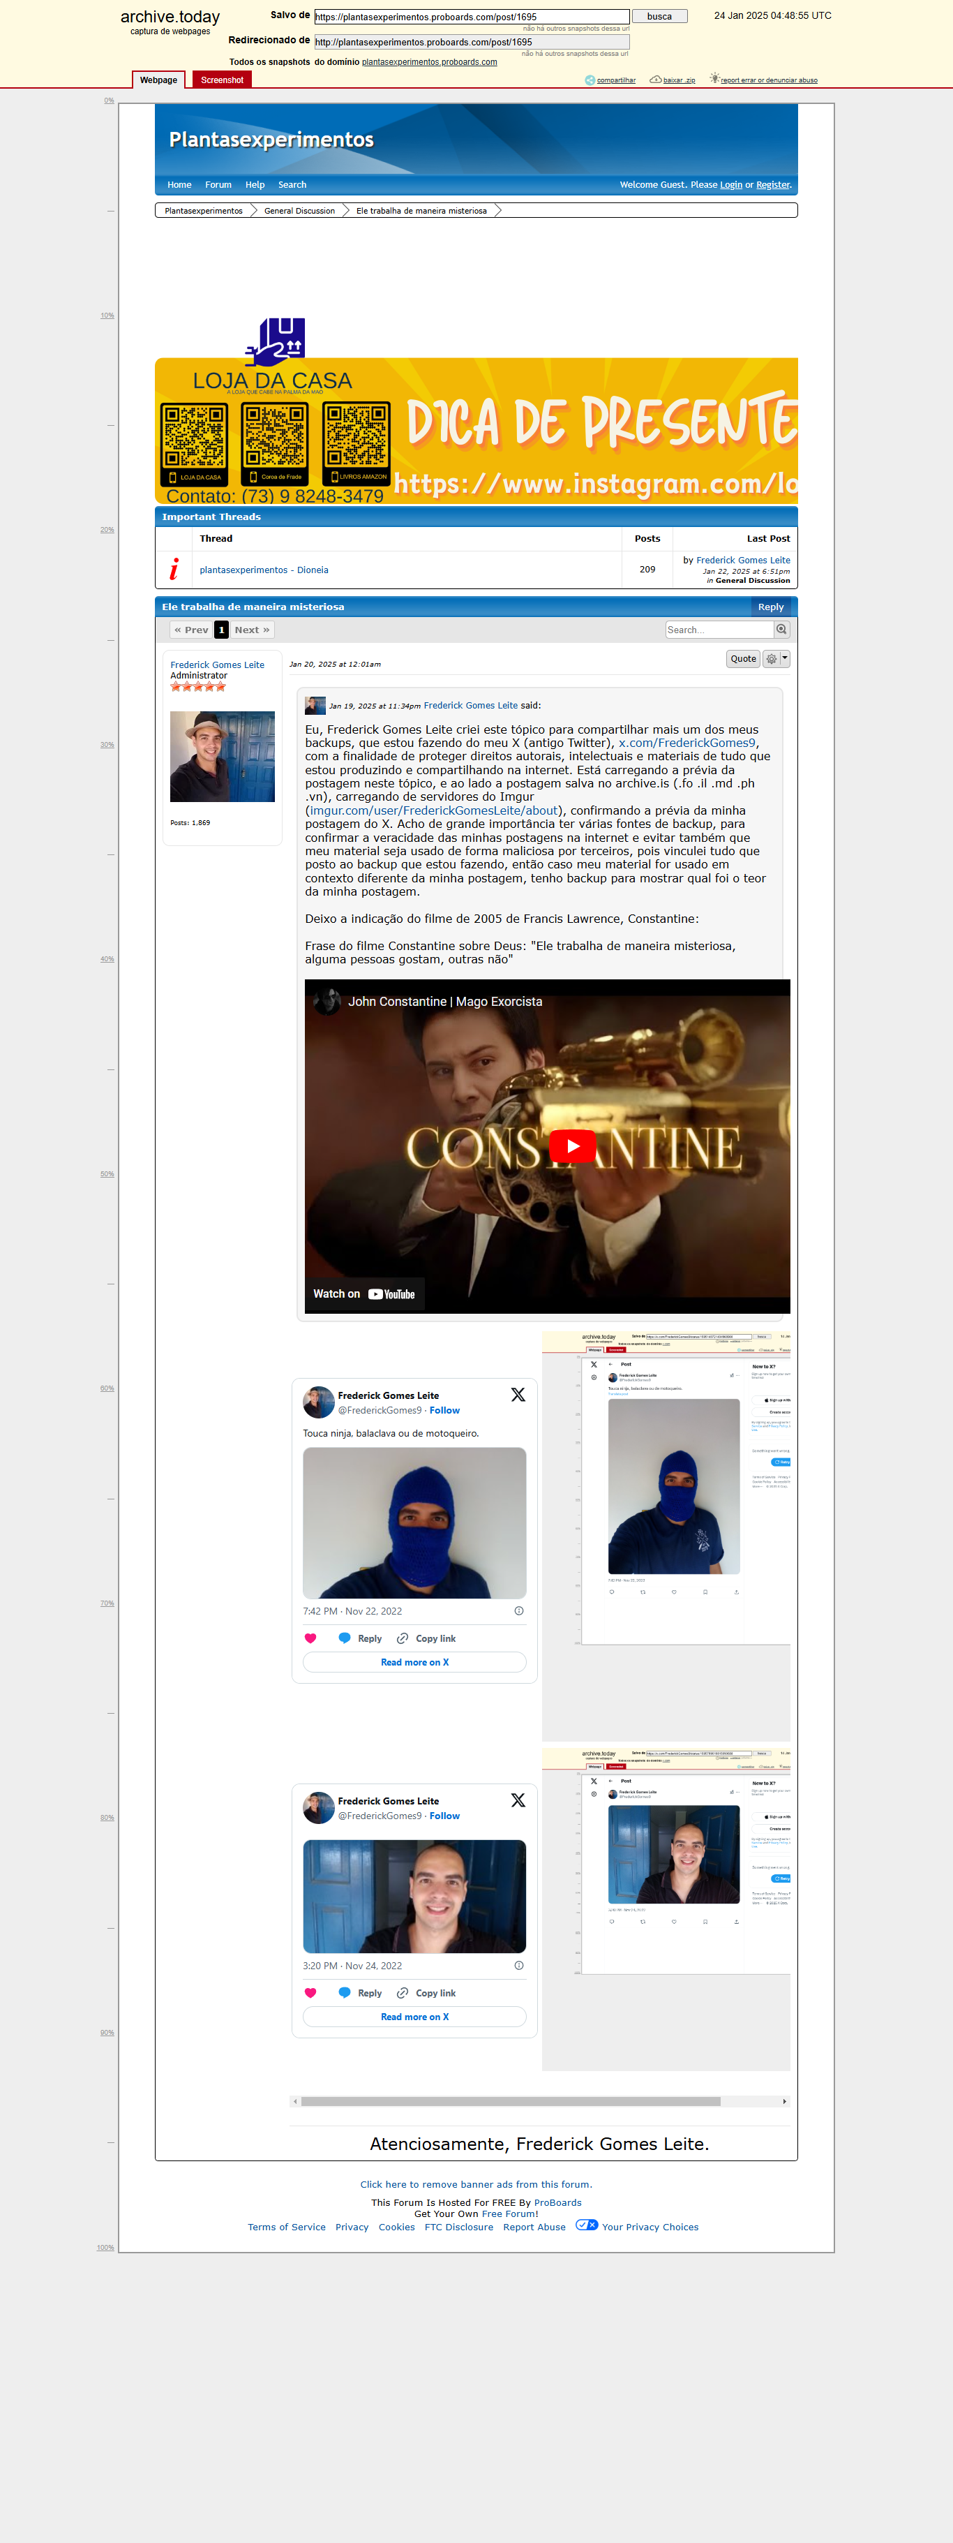Open the x.com/FrederickGomes9 link
The height and width of the screenshot is (2543, 953).
point(686,742)
